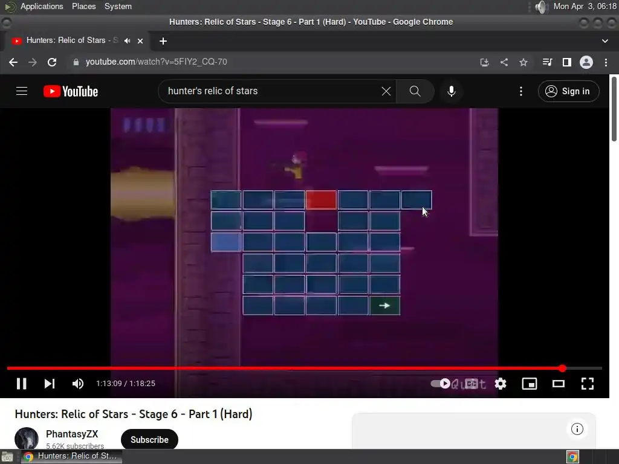Go to YouTube home via logo
This screenshot has height=464, width=619.
point(71,91)
